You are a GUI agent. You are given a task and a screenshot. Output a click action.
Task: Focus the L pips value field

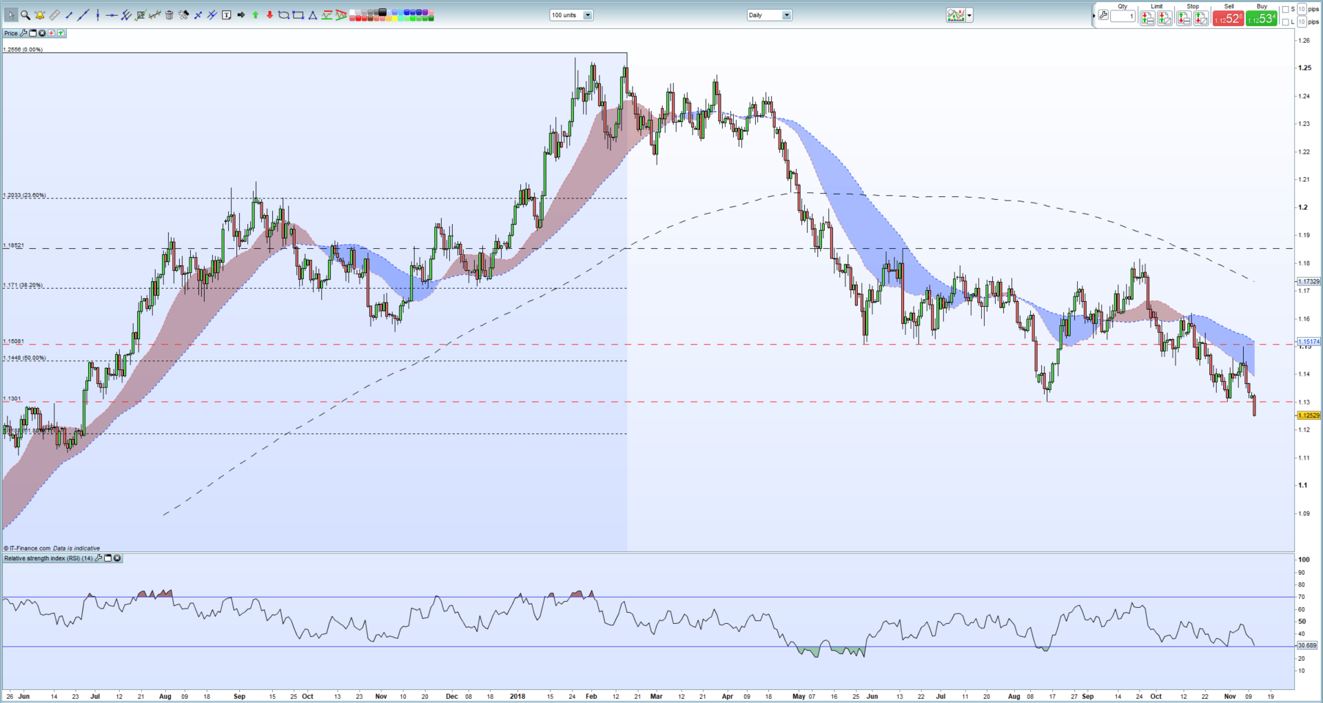point(1302,22)
